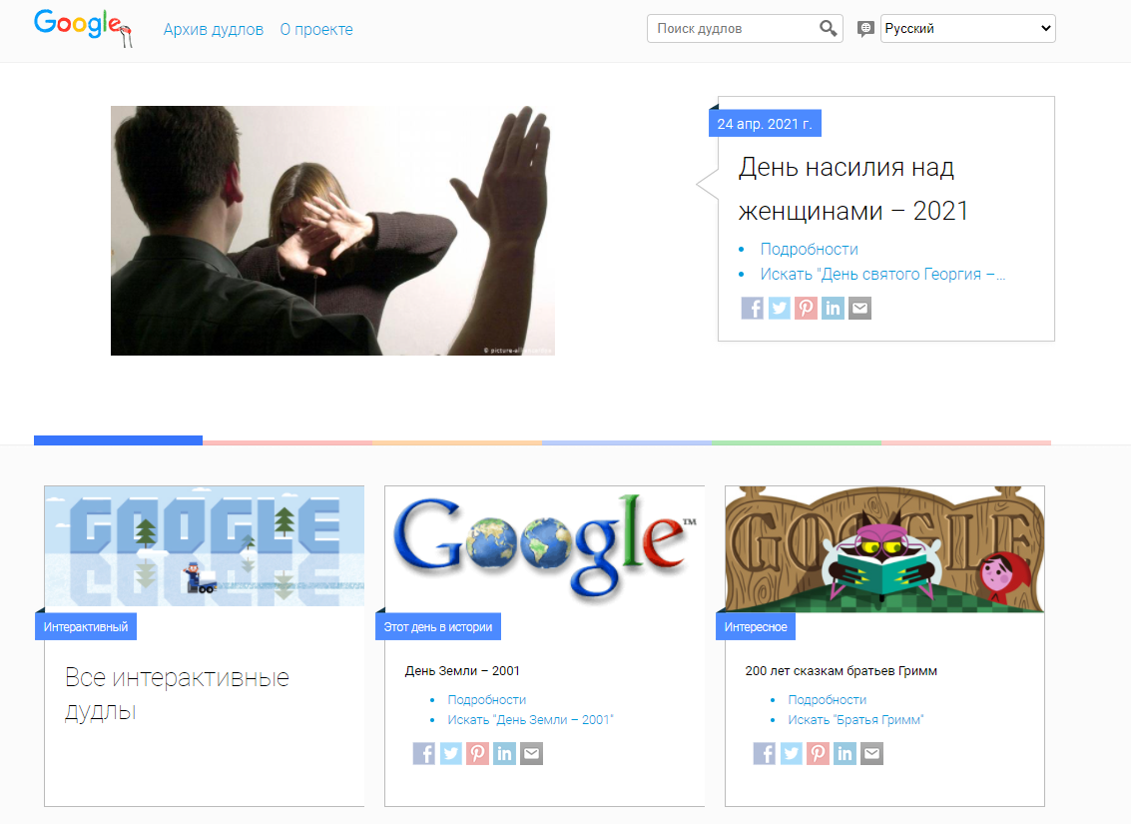Email the Earth Day 2001 doodle
Screen dimensions: 1131x824
click(532, 753)
